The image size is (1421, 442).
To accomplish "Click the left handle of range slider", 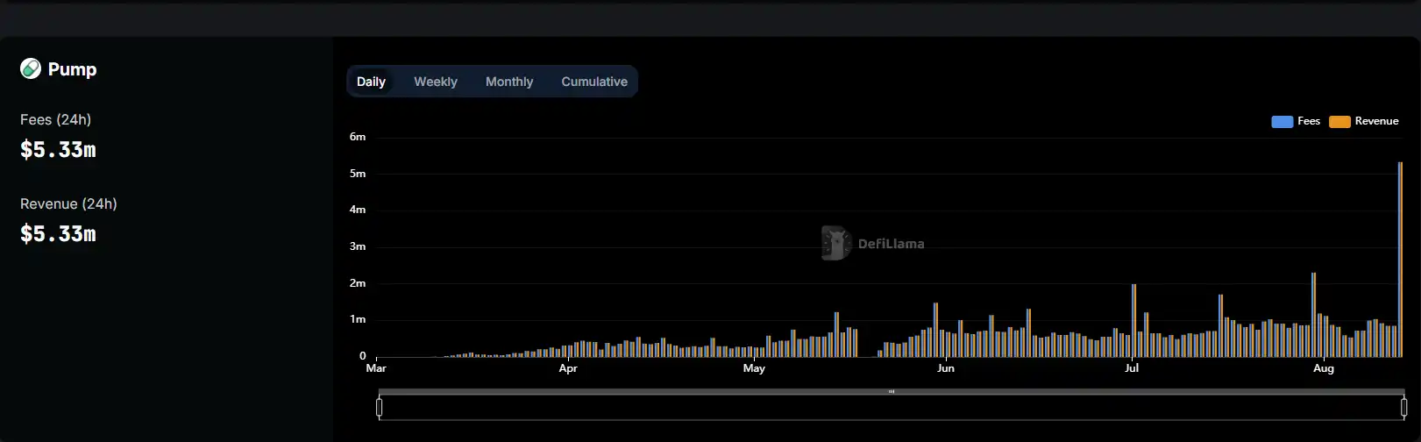I will tap(380, 407).
